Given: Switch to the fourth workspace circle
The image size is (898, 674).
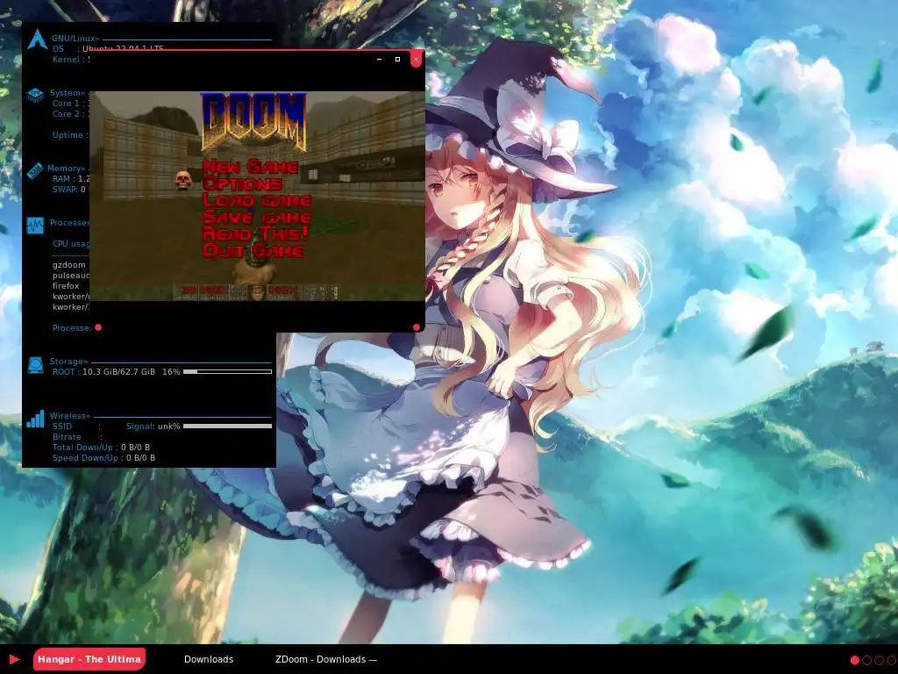Looking at the screenshot, I should (891, 660).
